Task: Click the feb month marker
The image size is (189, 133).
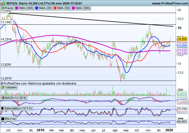Action: pyautogui.click(x=51, y=130)
